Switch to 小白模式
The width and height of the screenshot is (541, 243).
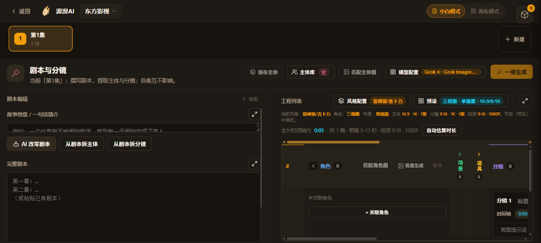pyautogui.click(x=446, y=11)
